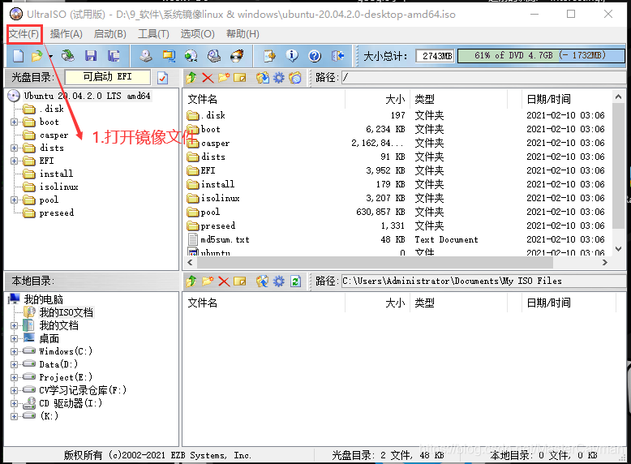
Task: Click the 可启动 EFI boot status box
Action: pos(107,77)
